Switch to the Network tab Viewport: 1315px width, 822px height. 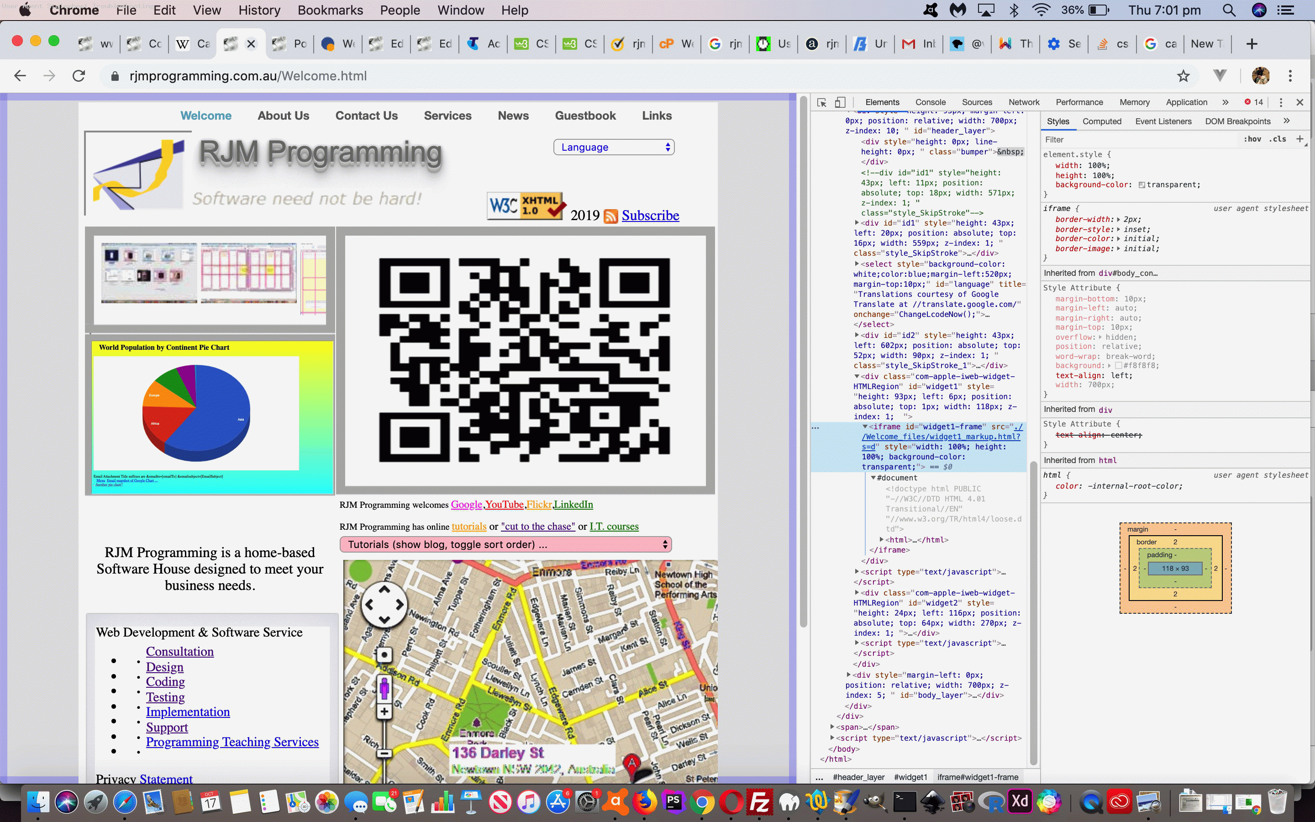point(1024,102)
